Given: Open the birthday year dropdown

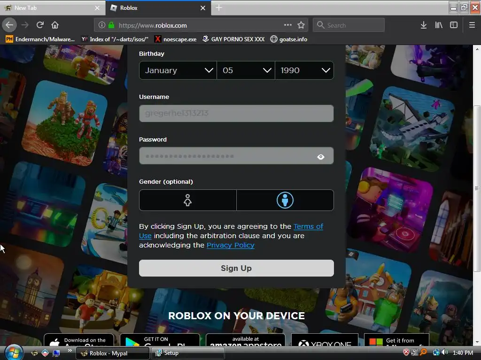Looking at the screenshot, I should [304, 70].
